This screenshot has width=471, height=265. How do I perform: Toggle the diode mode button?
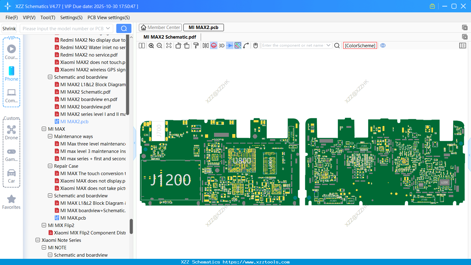coord(229,46)
